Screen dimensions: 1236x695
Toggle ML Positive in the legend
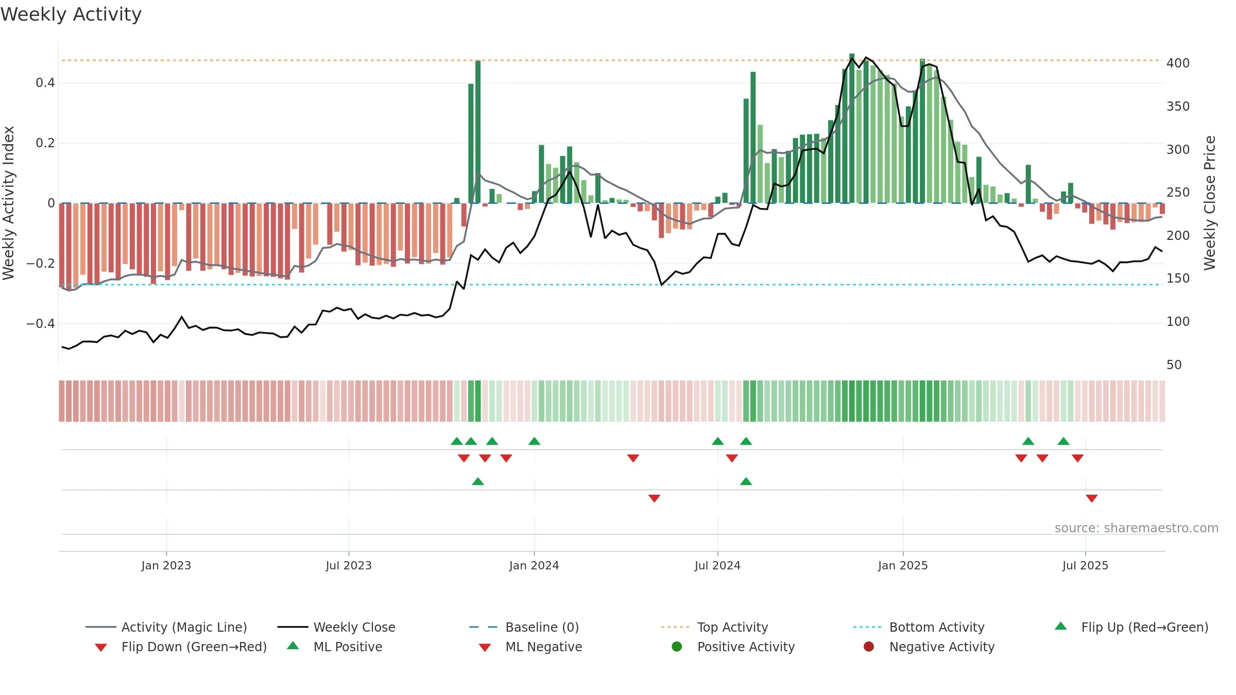tap(335, 647)
